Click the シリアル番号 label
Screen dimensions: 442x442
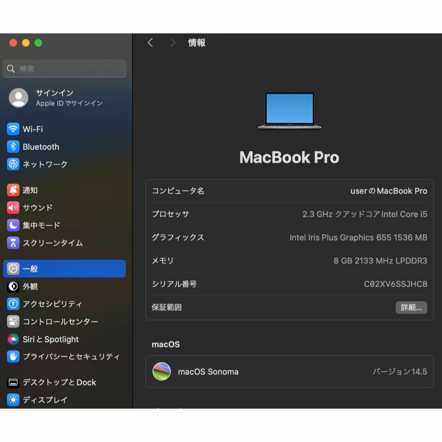(174, 284)
